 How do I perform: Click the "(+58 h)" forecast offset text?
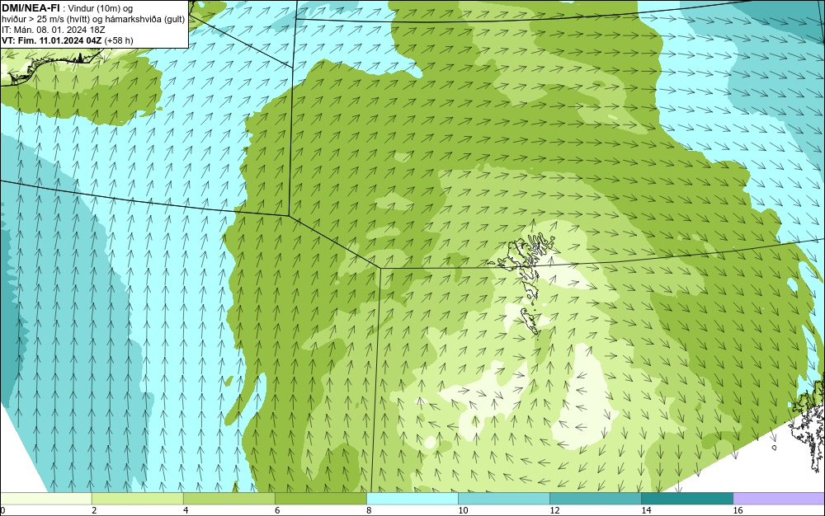click(119, 40)
